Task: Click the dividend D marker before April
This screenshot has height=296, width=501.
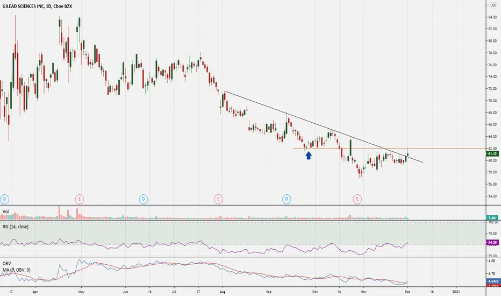Action: click(x=4, y=199)
